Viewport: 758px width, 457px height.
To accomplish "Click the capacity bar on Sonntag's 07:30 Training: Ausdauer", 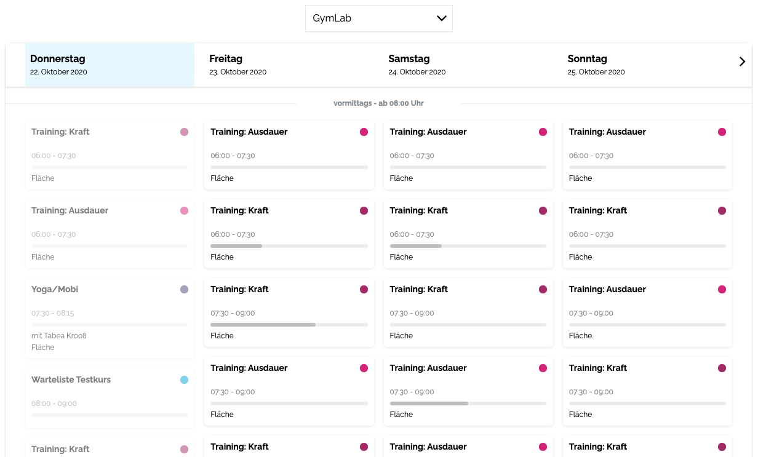I will point(647,325).
